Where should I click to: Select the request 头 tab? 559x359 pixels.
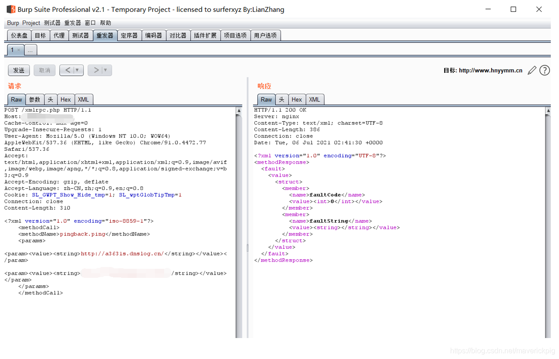(50, 99)
